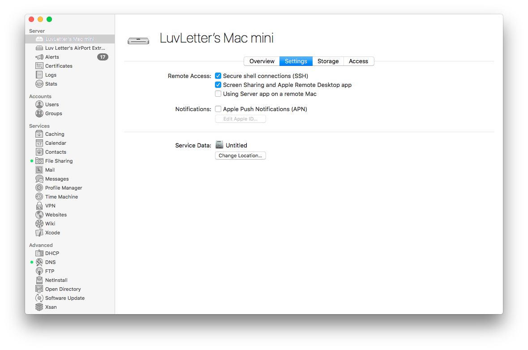This screenshot has width=528, height=350.
Task: Enable Apple Push Notifications (APN)
Action: (x=218, y=109)
